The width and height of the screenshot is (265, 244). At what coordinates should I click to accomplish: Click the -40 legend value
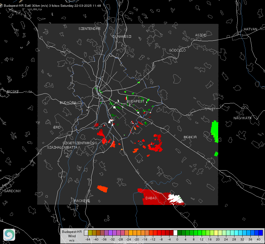[96, 239]
